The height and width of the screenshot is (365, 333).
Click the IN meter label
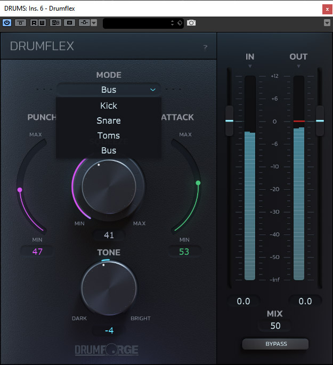(x=250, y=57)
